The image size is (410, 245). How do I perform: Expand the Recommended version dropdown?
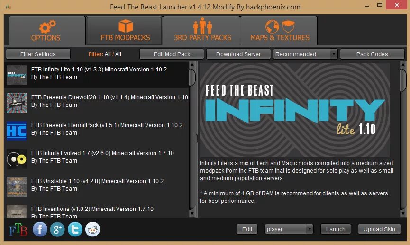334,54
